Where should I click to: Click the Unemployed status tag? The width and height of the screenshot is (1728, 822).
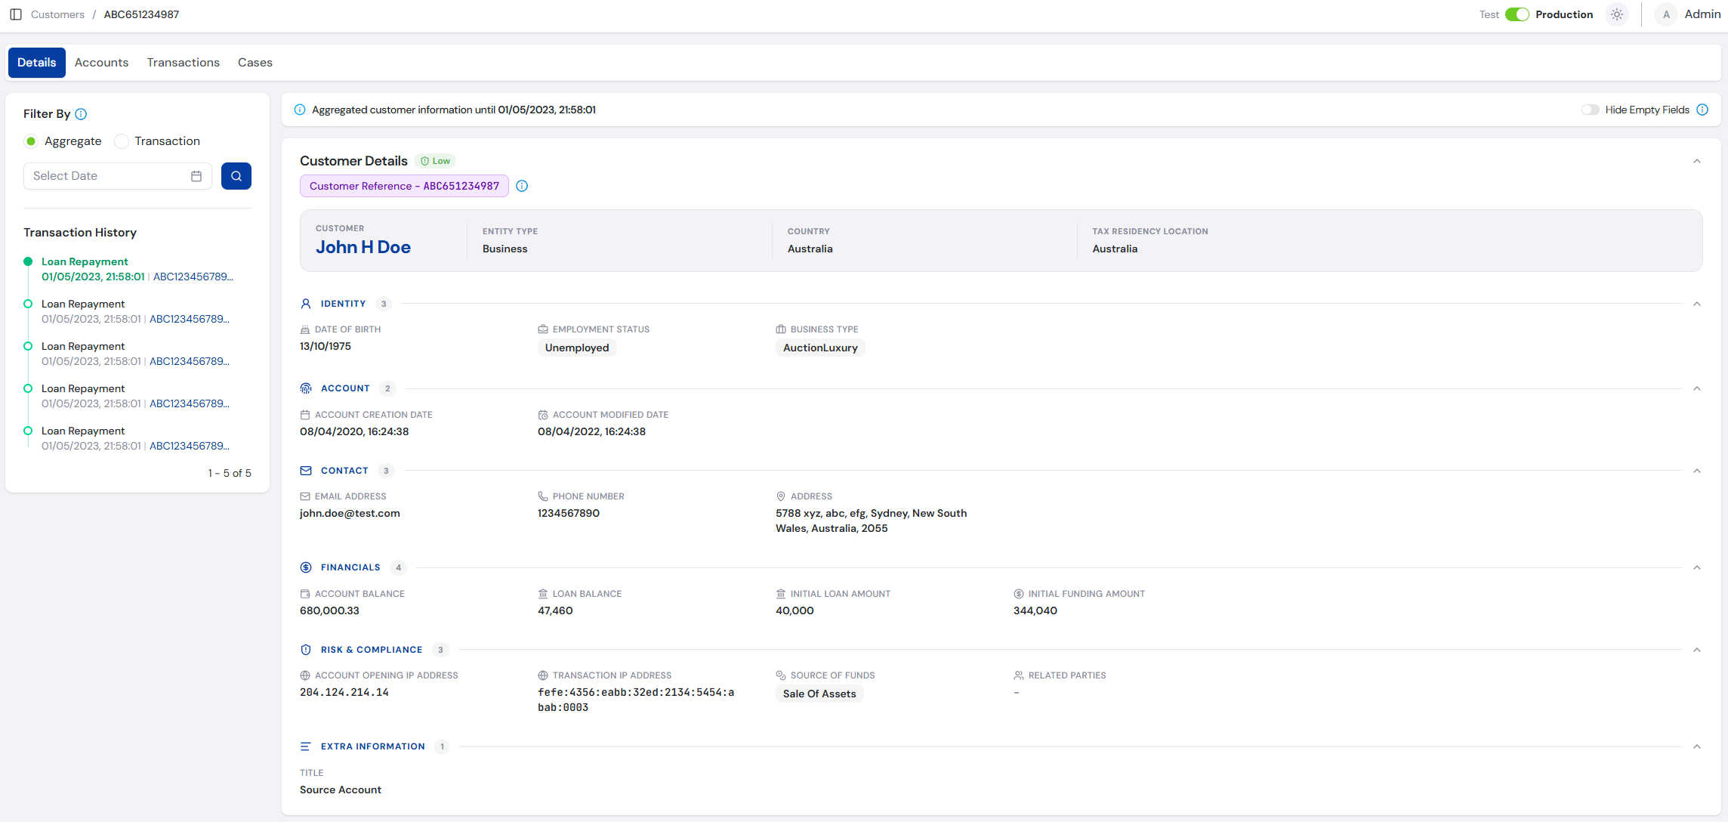click(x=577, y=348)
